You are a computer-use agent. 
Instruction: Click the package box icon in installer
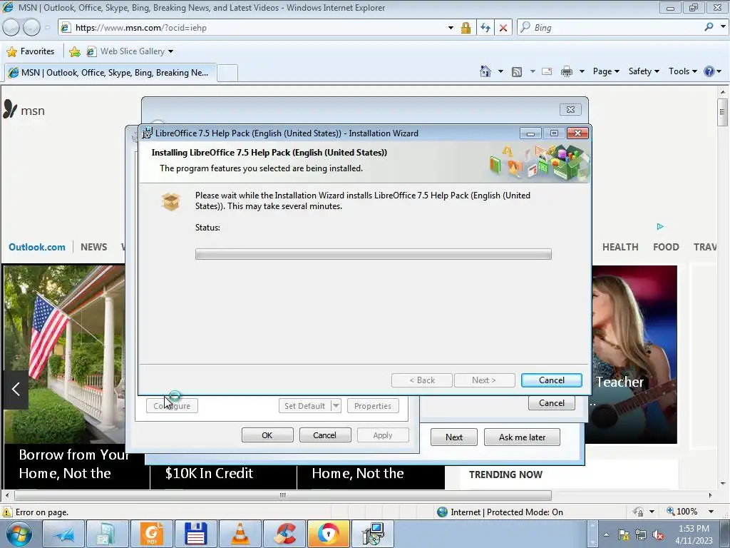click(170, 202)
